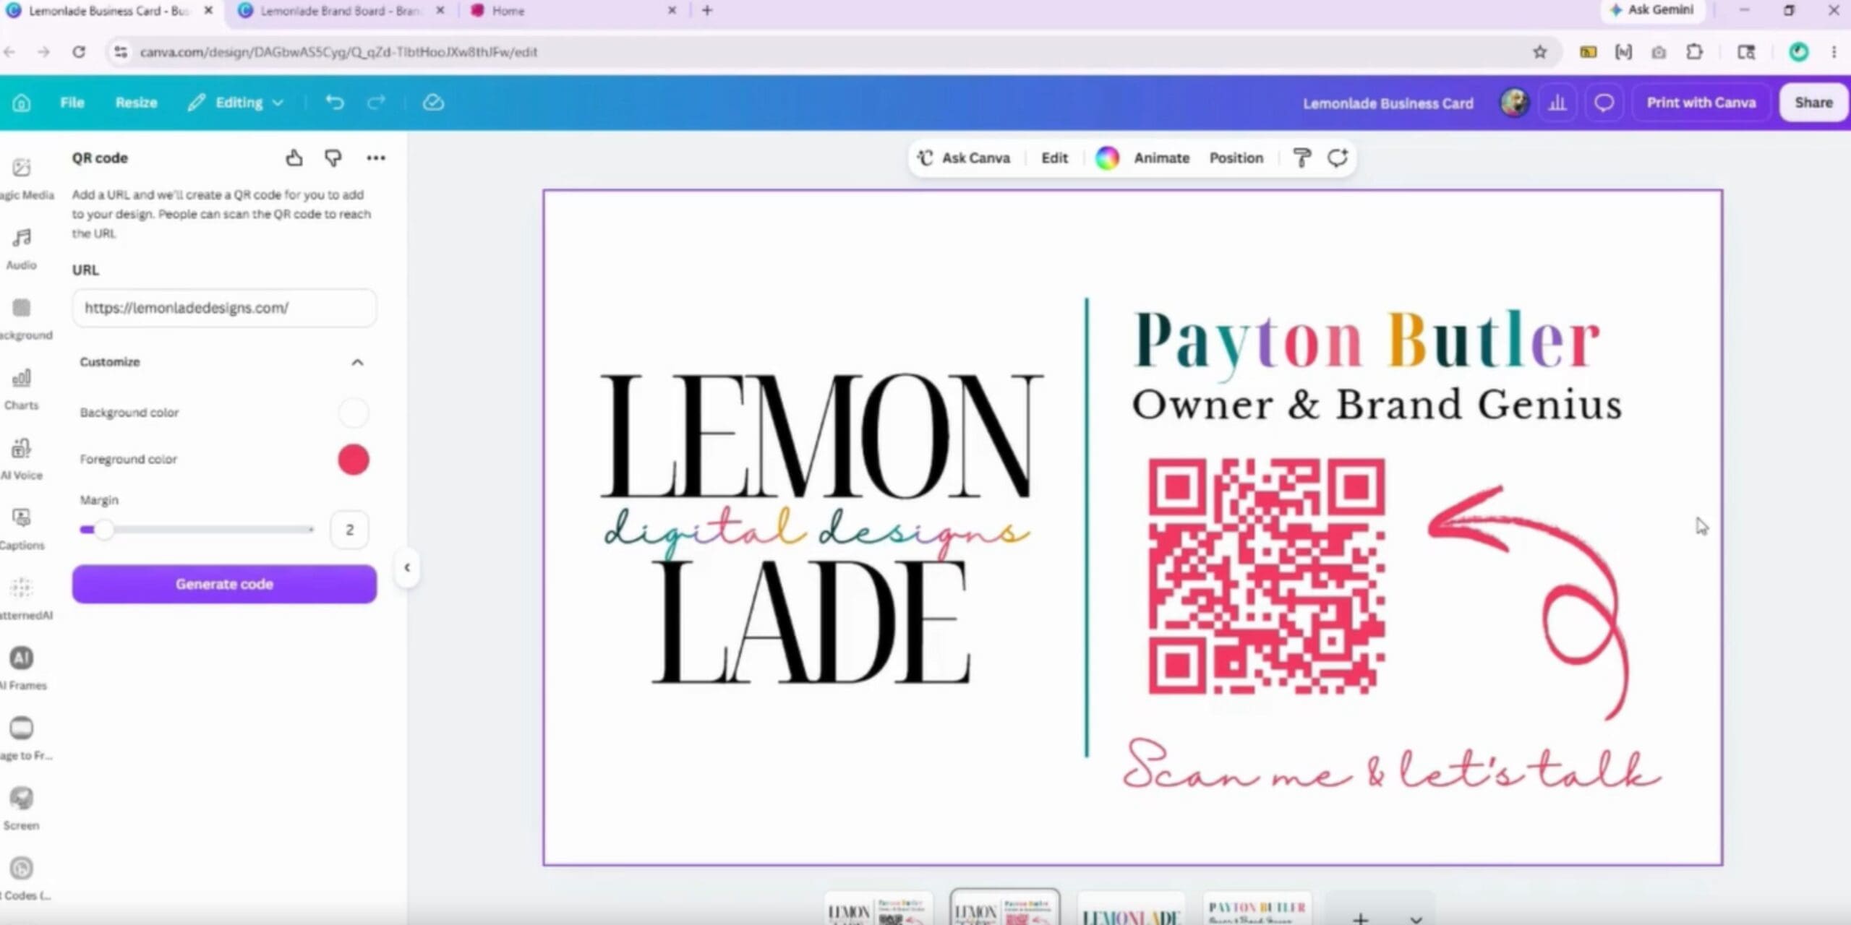Open the File menu
Viewport: 1851px width, 925px height.
coord(72,103)
